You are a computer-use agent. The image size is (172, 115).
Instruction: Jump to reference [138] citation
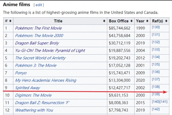(156, 87)
